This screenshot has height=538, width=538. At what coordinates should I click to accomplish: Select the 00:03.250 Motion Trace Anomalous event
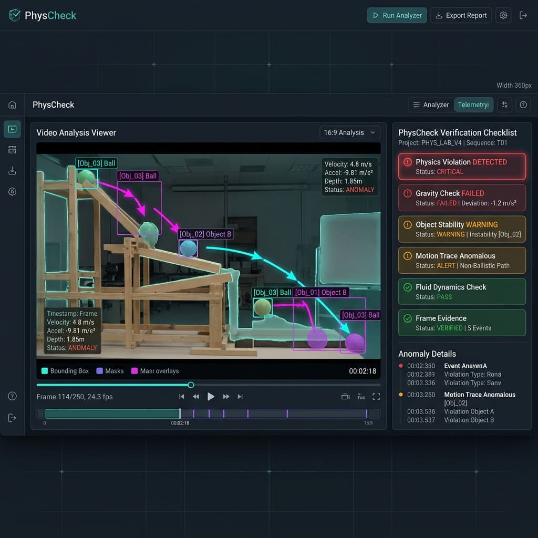tap(458, 395)
